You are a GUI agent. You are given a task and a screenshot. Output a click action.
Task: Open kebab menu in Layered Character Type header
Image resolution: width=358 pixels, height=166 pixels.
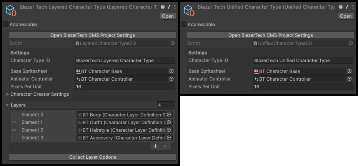point(175,7)
